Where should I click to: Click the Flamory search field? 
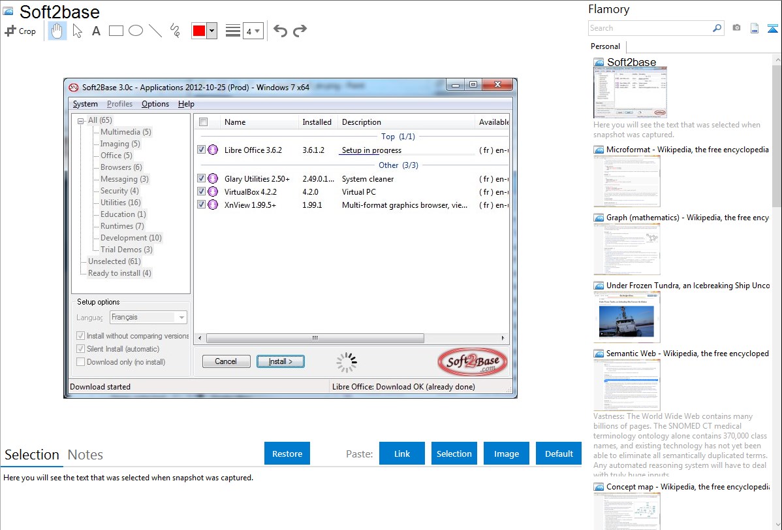pyautogui.click(x=649, y=28)
